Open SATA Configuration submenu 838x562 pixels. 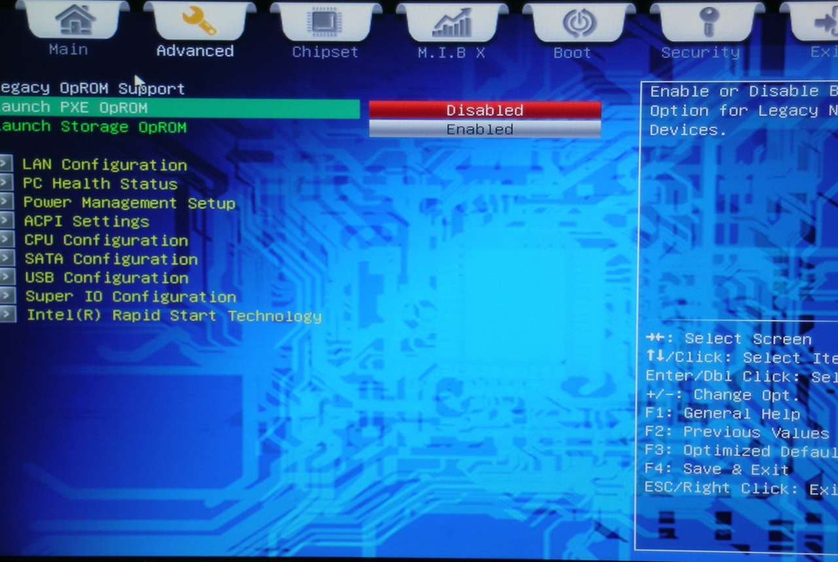tap(111, 259)
